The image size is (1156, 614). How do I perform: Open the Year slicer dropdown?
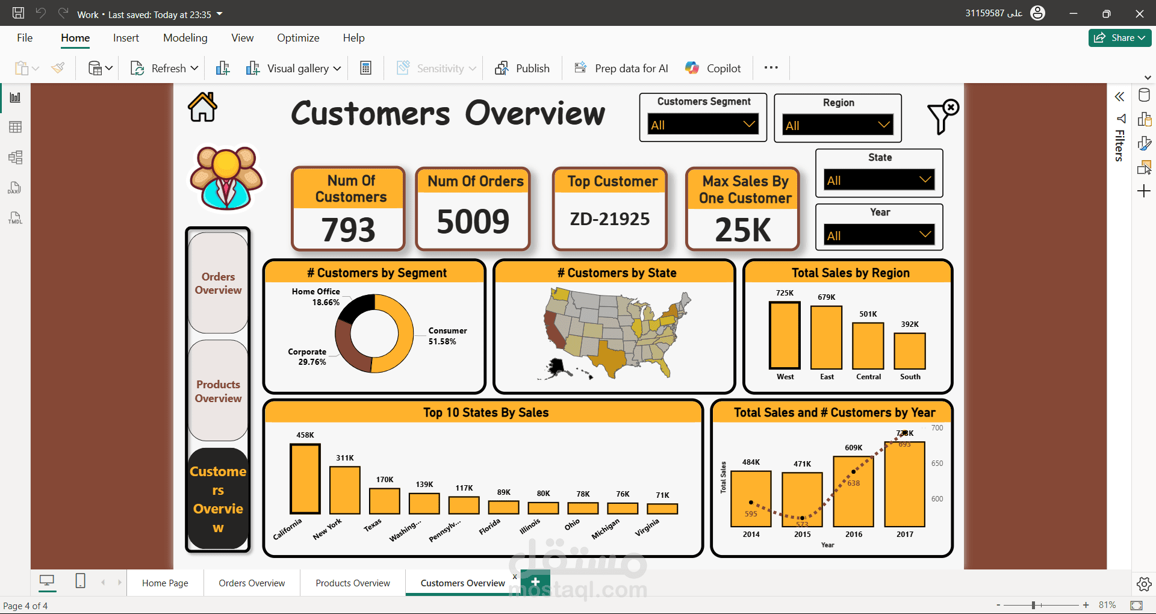925,235
